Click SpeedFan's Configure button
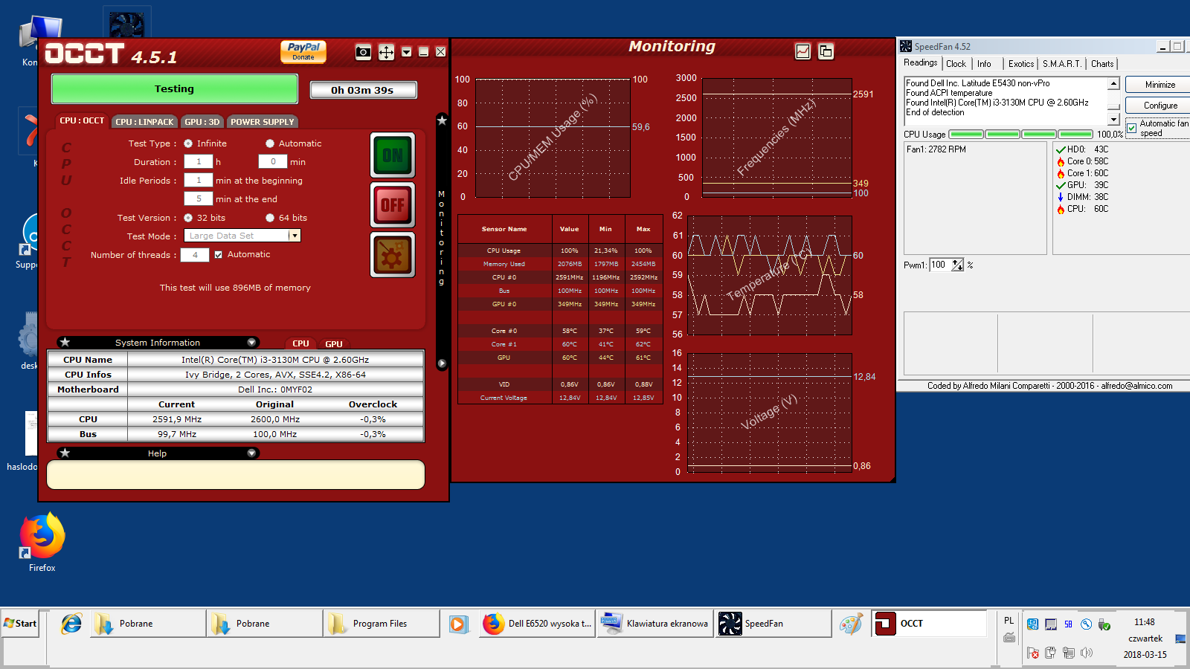Screen dimensions: 1190x669 pyautogui.click(x=1159, y=106)
